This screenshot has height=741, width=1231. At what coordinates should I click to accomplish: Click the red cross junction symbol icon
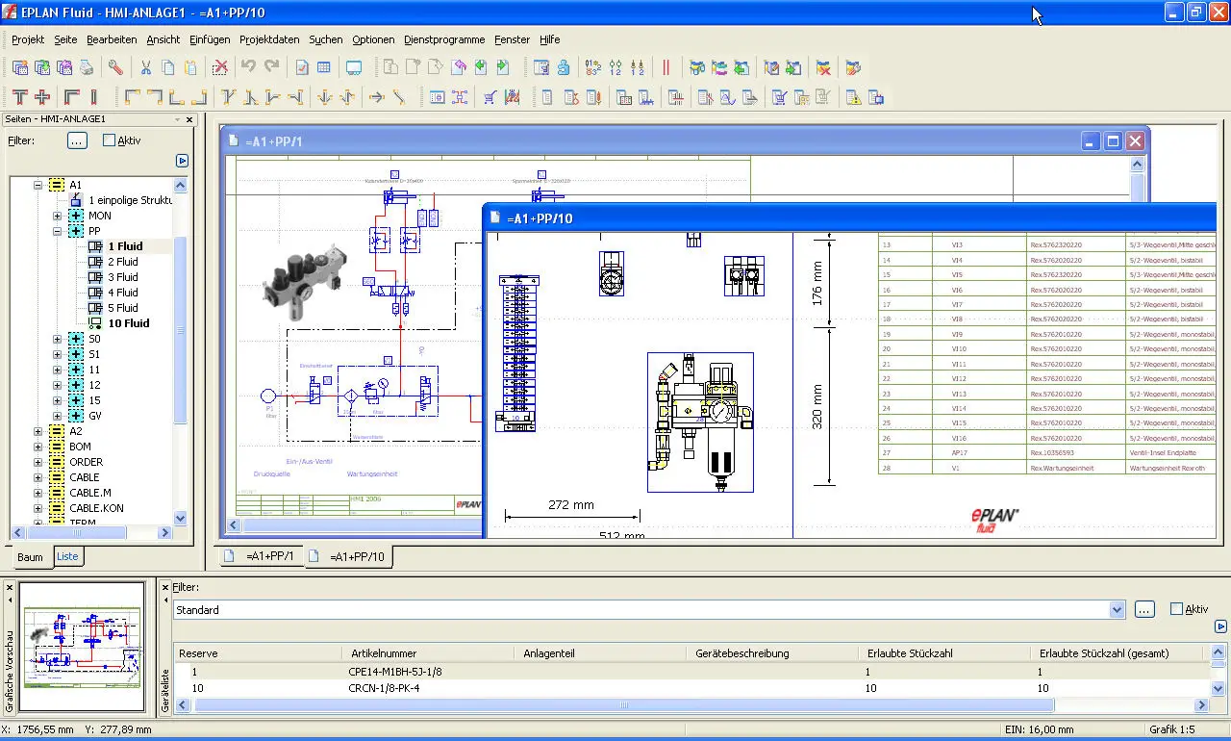42,97
